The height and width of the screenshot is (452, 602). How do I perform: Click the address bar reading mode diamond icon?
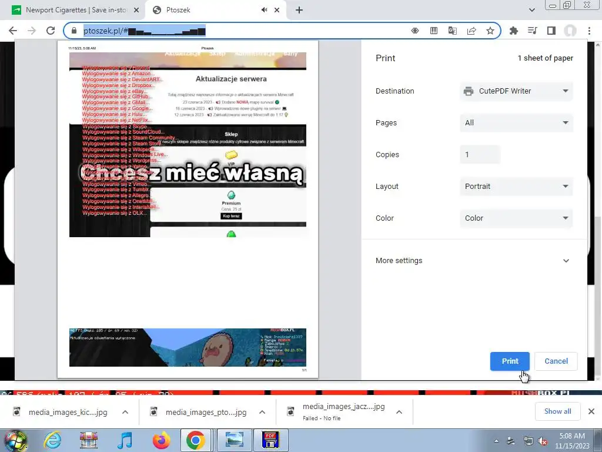coord(415,31)
